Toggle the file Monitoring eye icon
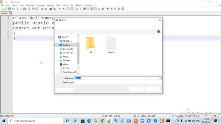 103,9
